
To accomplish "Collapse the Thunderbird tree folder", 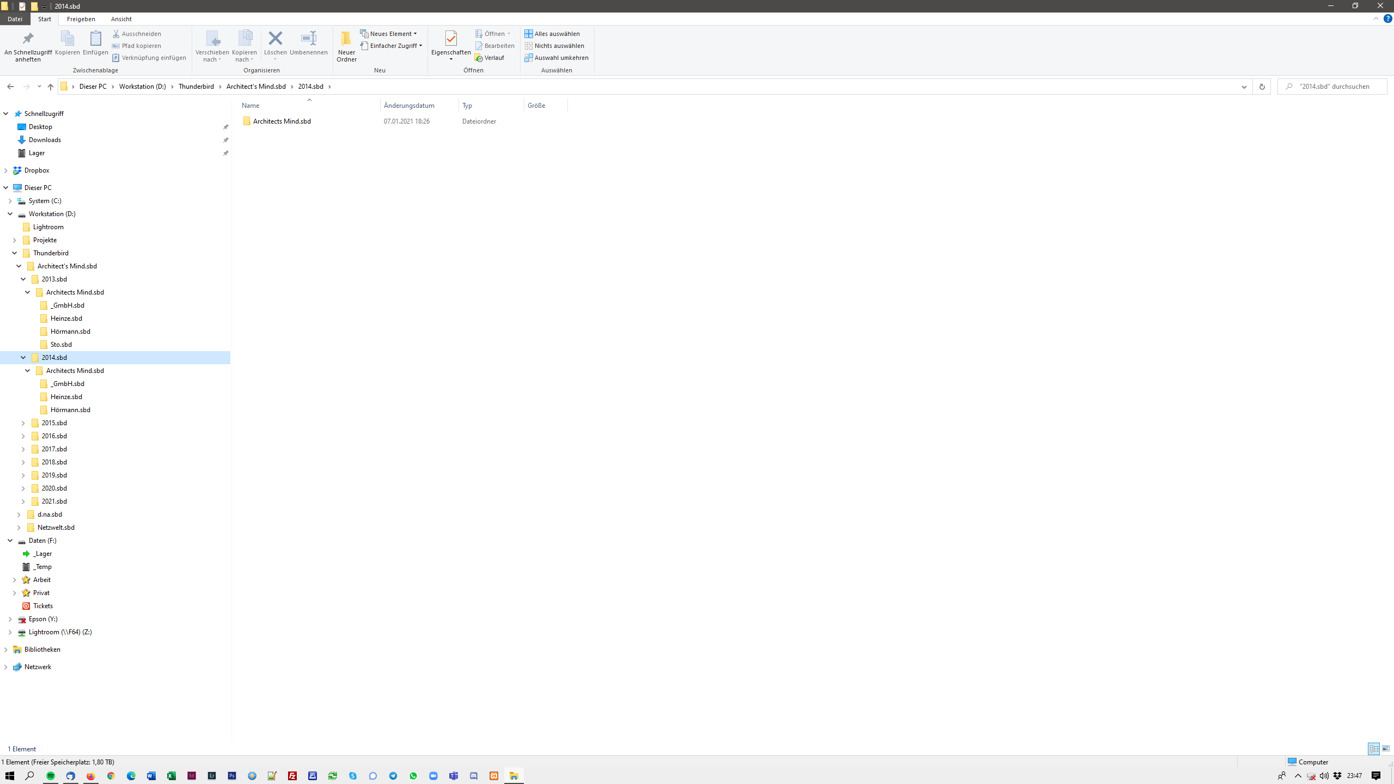I will pyautogui.click(x=15, y=253).
